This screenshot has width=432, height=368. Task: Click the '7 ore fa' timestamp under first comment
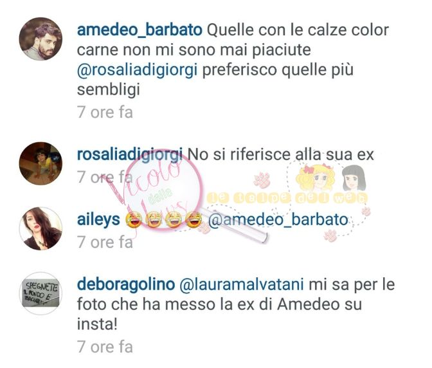point(105,112)
